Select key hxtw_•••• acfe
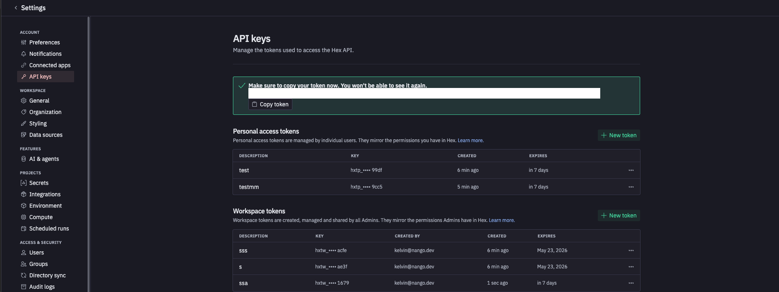779x292 pixels. tap(331, 250)
